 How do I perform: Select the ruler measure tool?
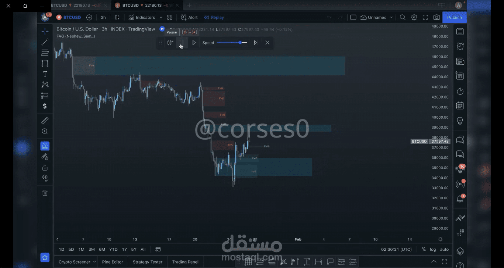(x=45, y=121)
